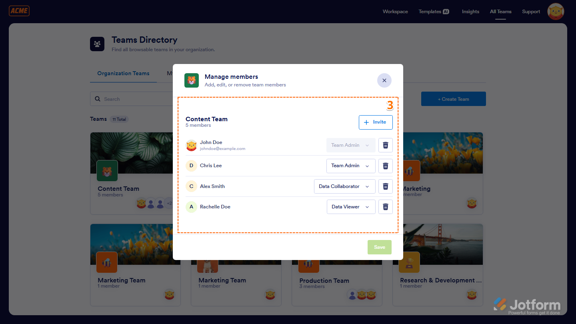576x324 pixels.
Task: Click the AI badge next to Templates
Action: [445, 11]
